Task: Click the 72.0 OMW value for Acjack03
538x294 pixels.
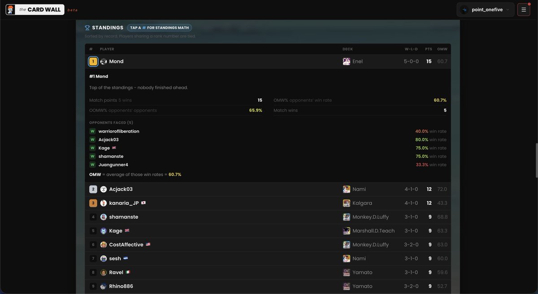Action: point(443,189)
